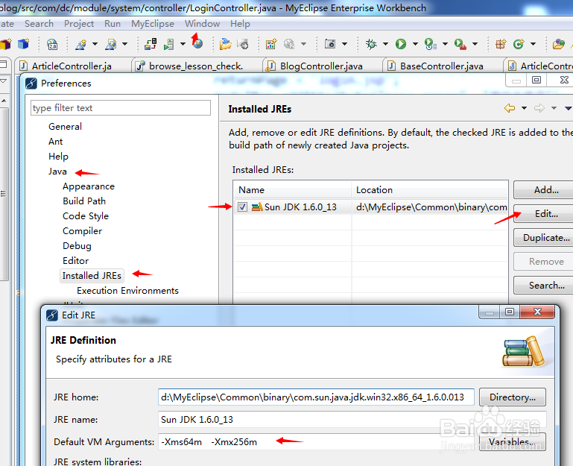Click the second wizard toolbar icon beside it

point(111,44)
